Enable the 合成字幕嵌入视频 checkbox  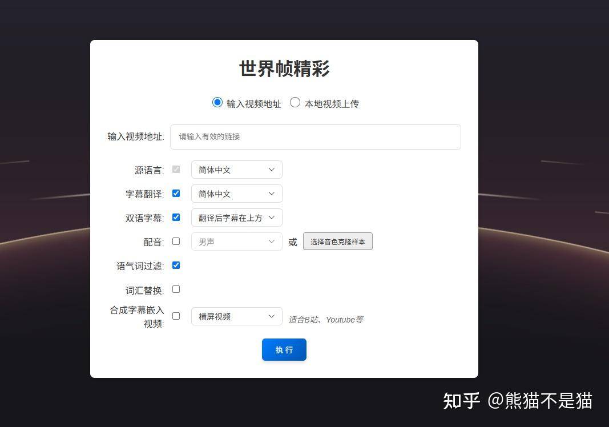pyautogui.click(x=176, y=316)
